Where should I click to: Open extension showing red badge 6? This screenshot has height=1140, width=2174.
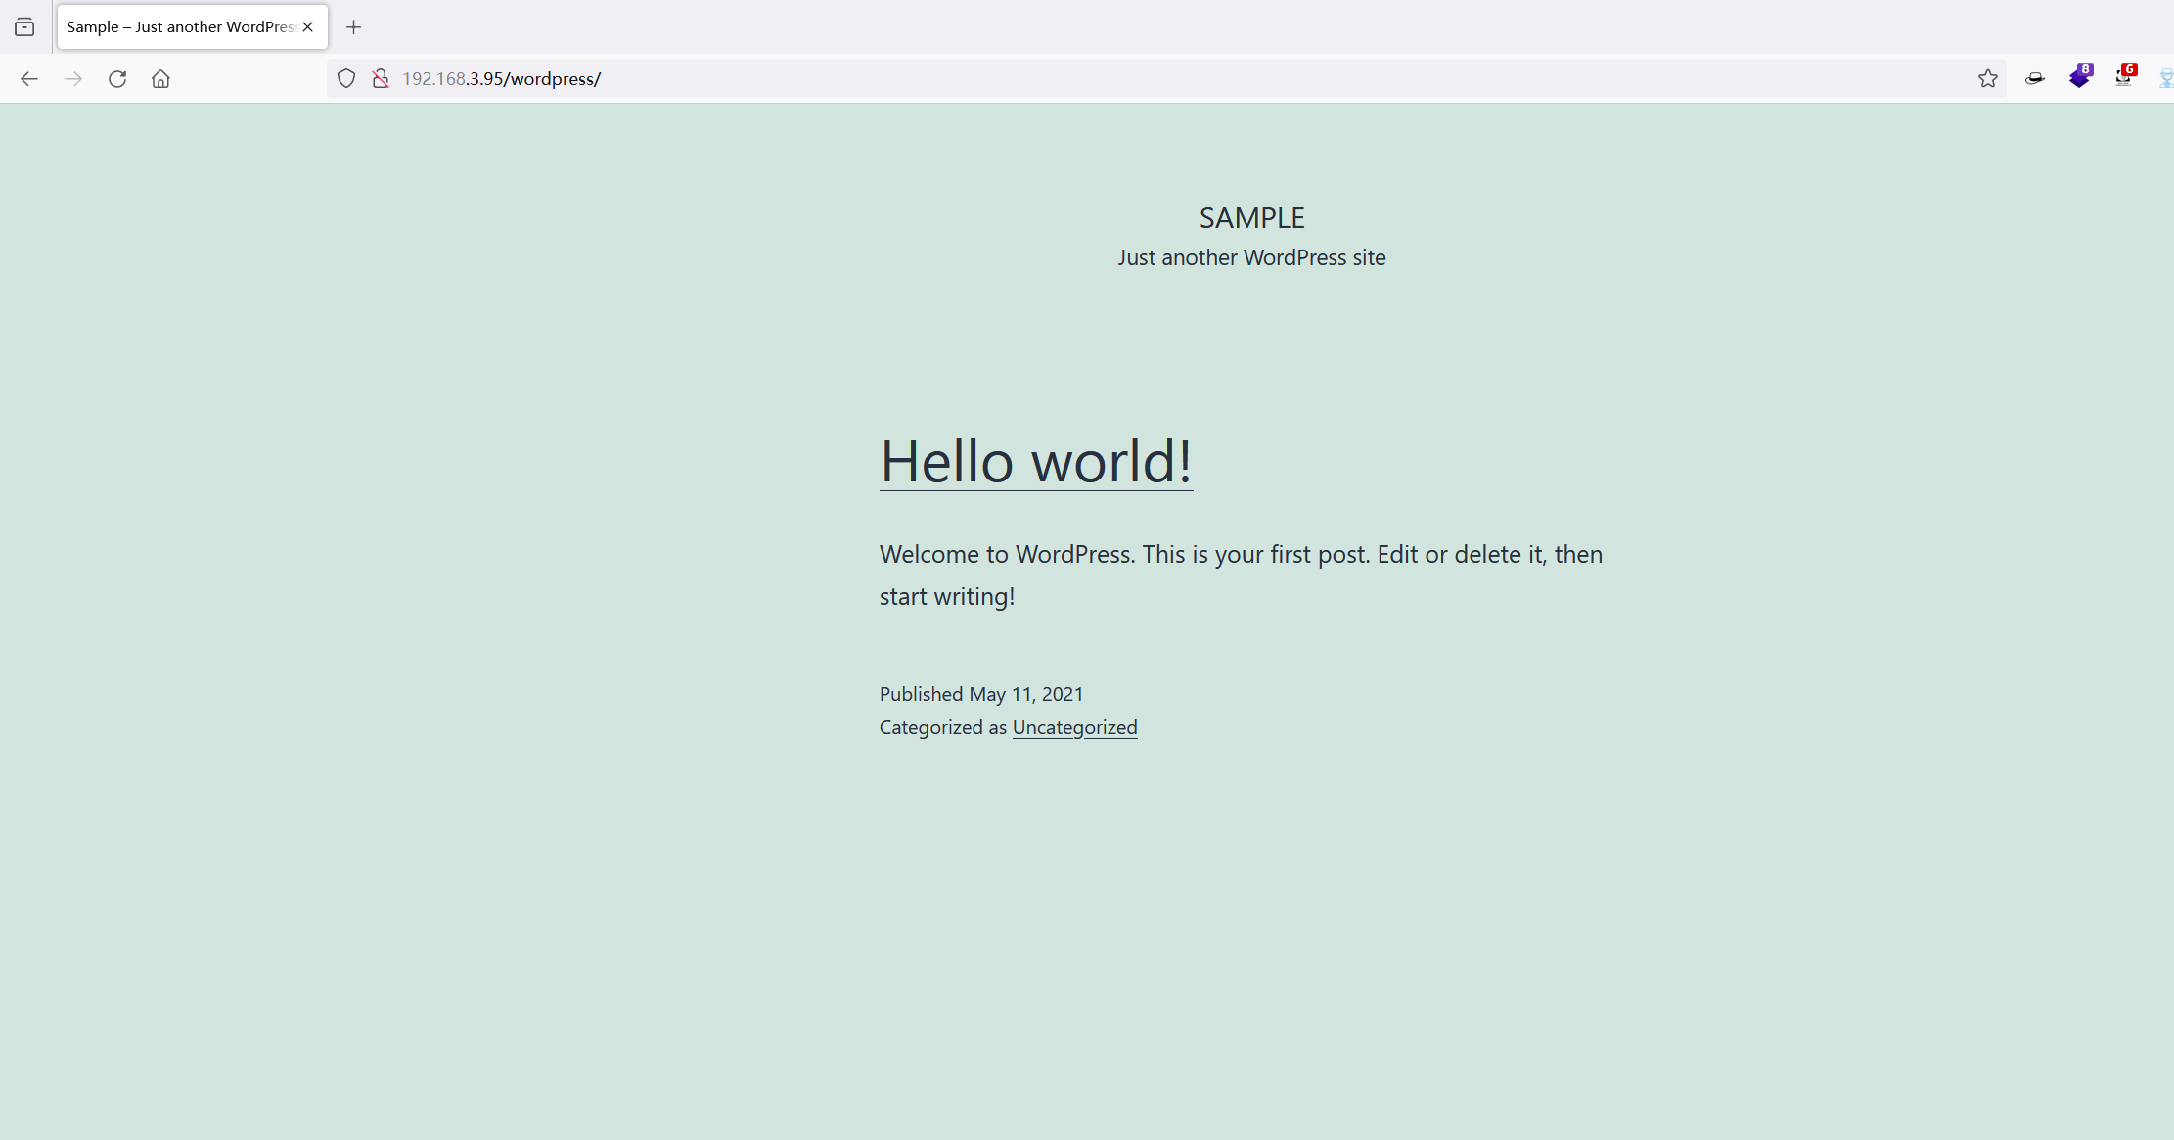point(2123,77)
